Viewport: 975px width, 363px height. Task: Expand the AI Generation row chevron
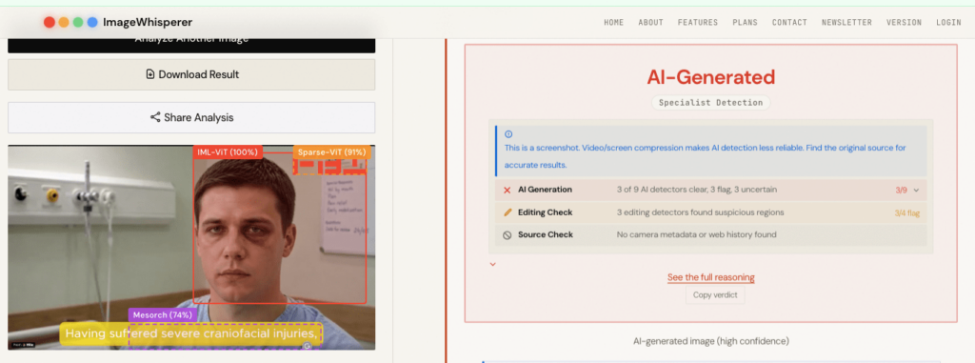(x=916, y=190)
